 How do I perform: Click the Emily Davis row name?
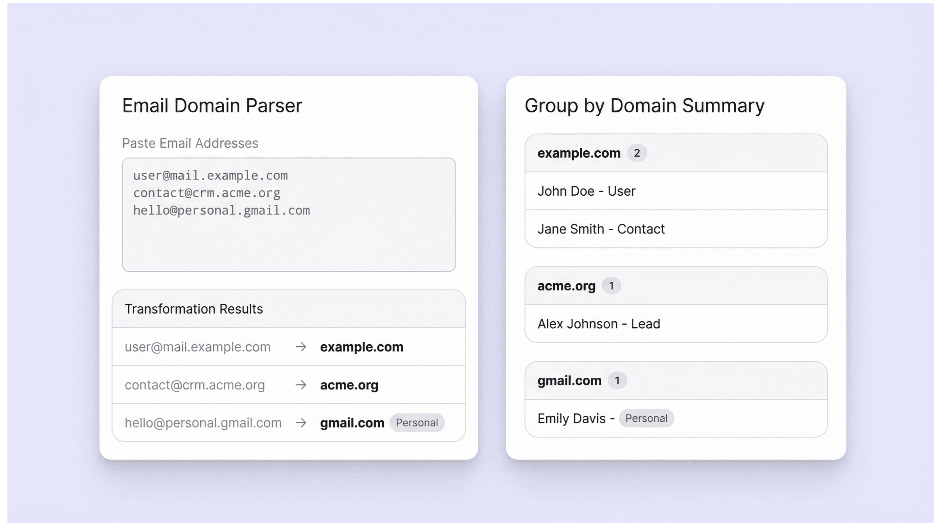(572, 418)
